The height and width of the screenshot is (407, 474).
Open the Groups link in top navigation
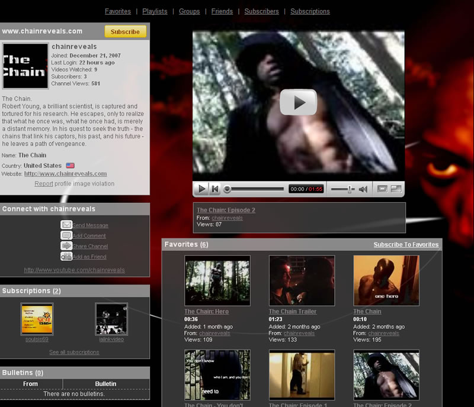pyautogui.click(x=189, y=11)
